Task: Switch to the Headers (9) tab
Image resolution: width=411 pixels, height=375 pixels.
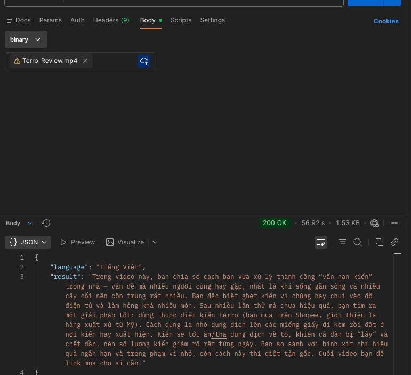Action: (x=111, y=20)
